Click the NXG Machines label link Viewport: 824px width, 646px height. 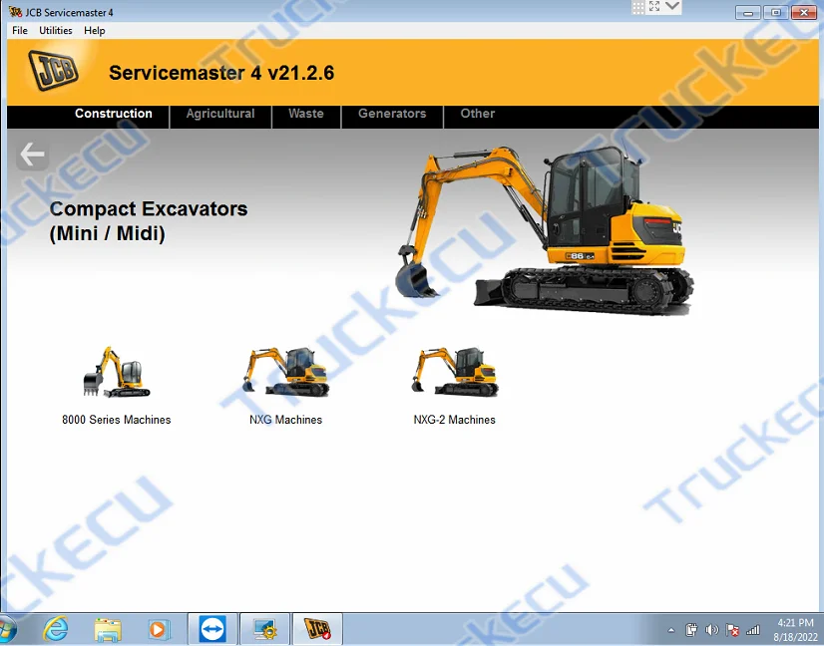tap(285, 420)
